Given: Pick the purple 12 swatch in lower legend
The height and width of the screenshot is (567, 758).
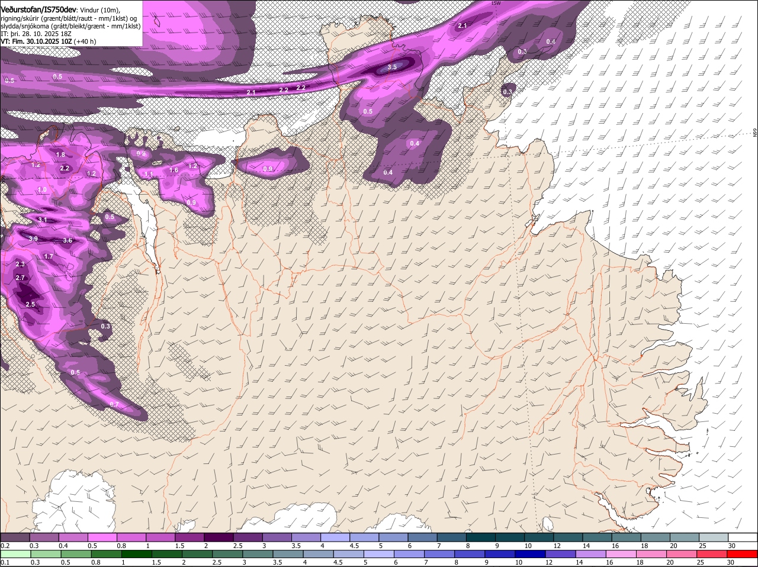Looking at the screenshot, I should point(561,553).
